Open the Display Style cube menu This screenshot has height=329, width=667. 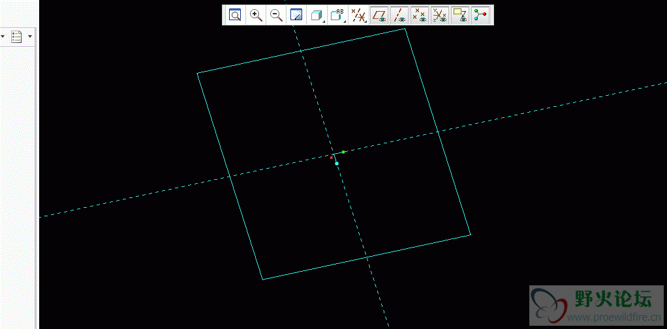[317, 15]
